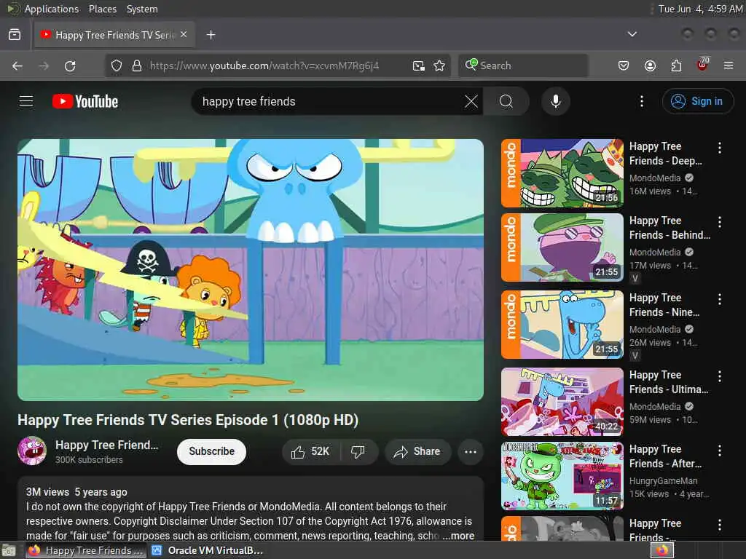This screenshot has width=746, height=559.
Task: Share the video
Action: coord(417,451)
